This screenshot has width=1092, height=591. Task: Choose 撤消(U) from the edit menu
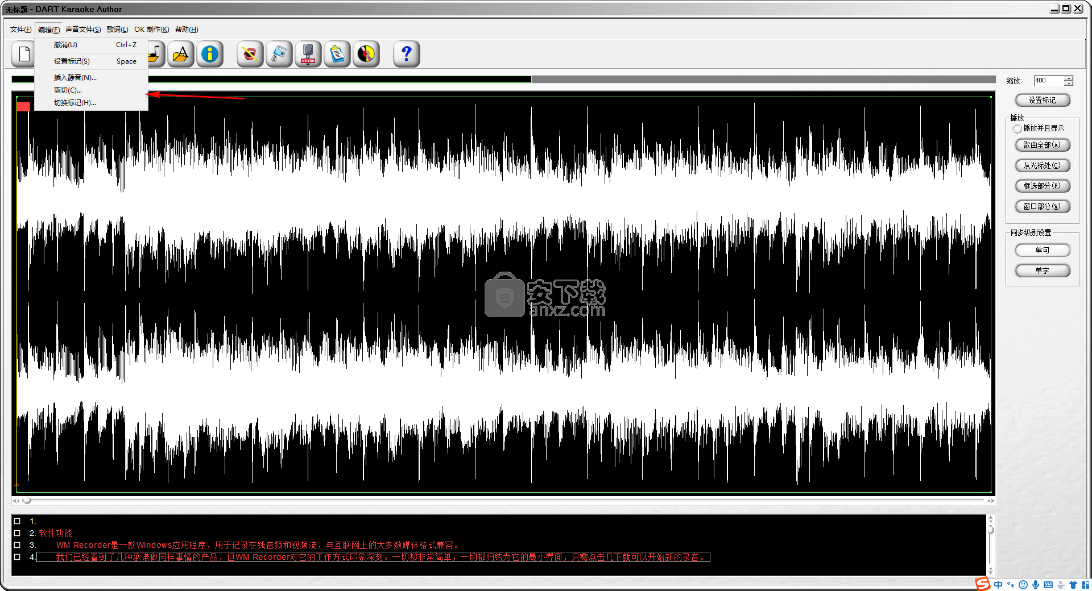click(x=91, y=45)
